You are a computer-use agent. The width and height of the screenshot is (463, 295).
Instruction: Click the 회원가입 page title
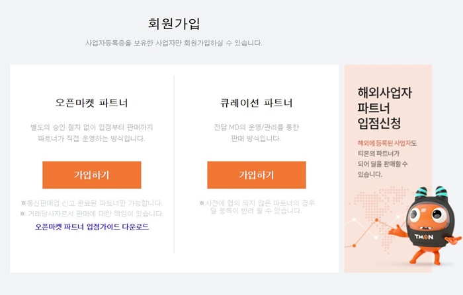(x=174, y=24)
